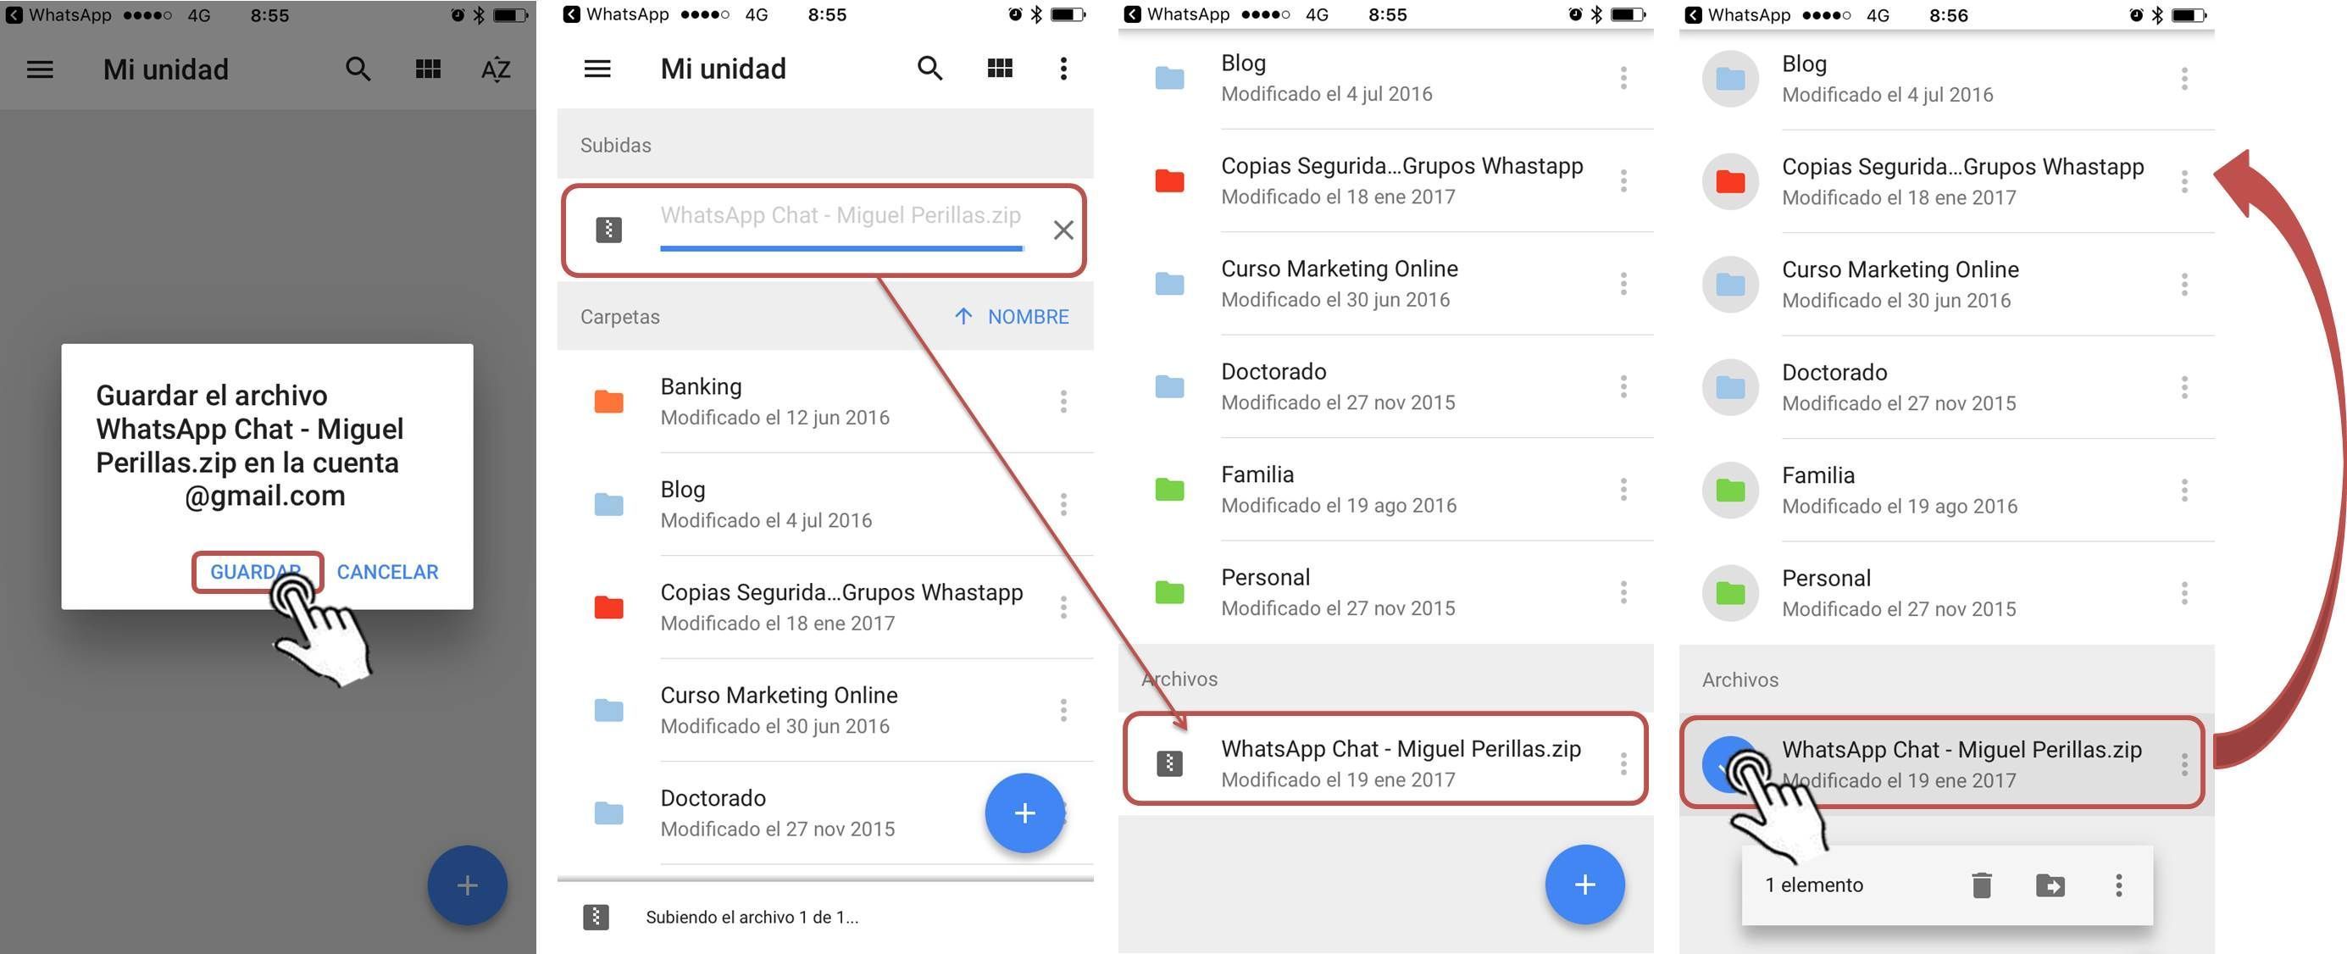
Task: Open the navigation menu on the Subidas upload screen
Action: click(597, 69)
